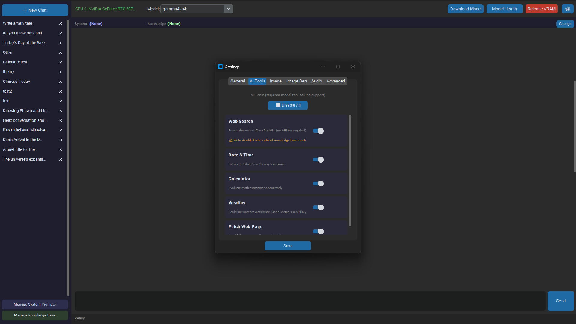
Task: Open the Image Gen tab
Action: (296, 81)
